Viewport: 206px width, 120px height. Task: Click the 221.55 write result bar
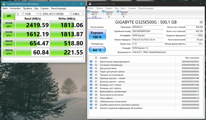(x=67, y=52)
